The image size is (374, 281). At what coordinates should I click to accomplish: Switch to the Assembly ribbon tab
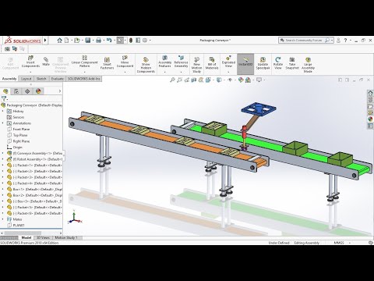click(x=9, y=79)
